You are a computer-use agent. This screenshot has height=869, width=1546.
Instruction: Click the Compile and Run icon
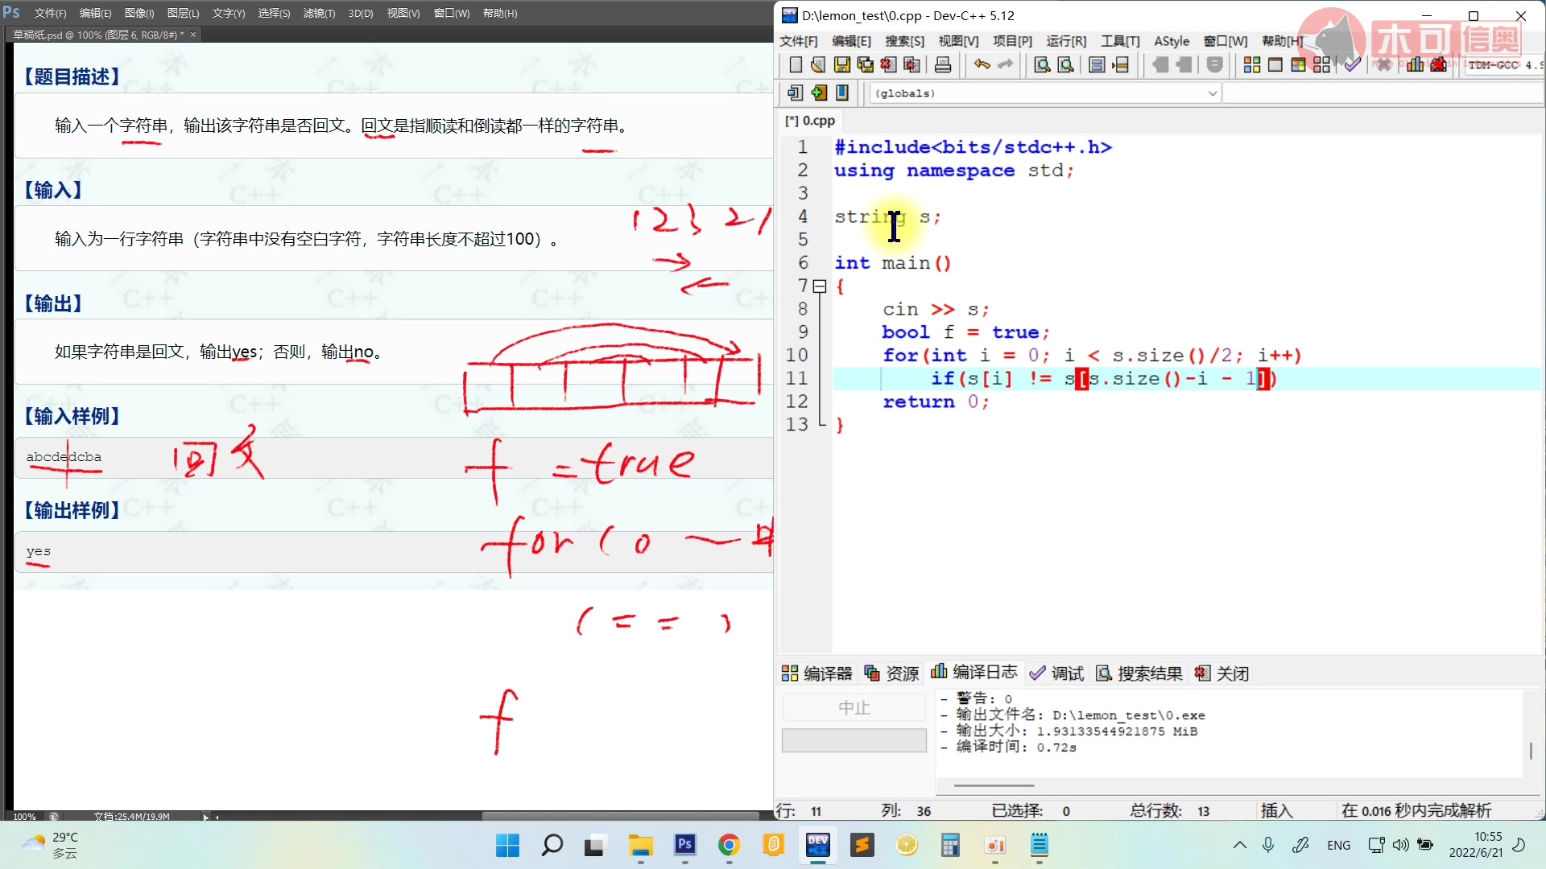pyautogui.click(x=1298, y=65)
